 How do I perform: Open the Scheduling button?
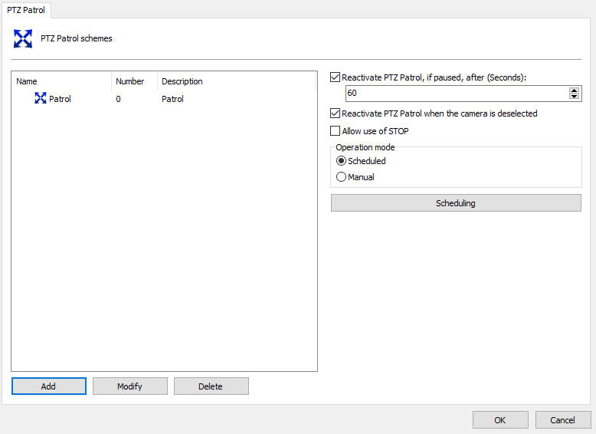[456, 203]
